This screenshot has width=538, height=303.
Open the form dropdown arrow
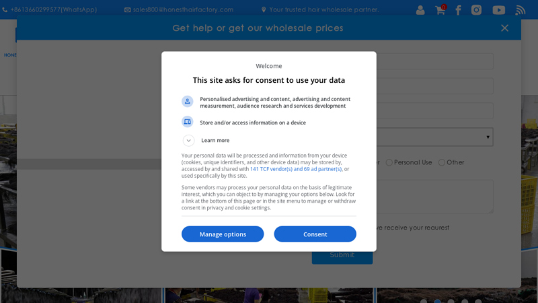coord(488,137)
